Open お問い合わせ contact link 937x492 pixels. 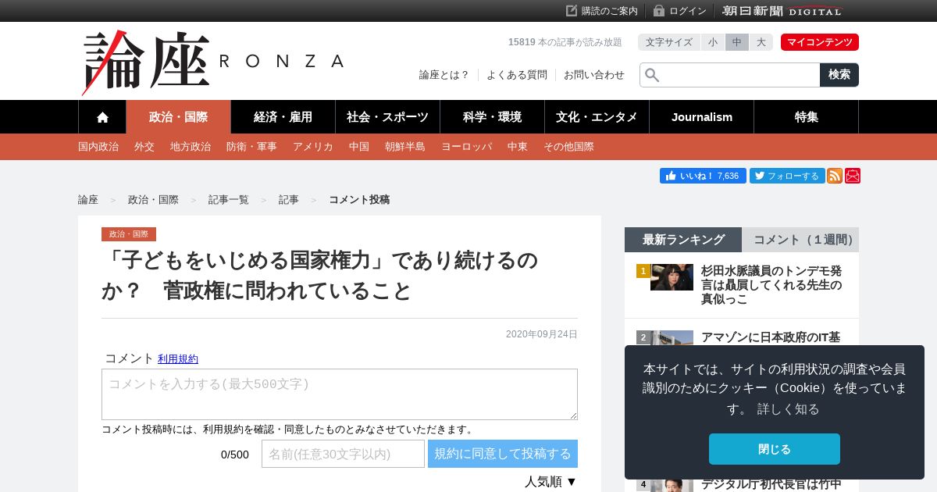(594, 75)
